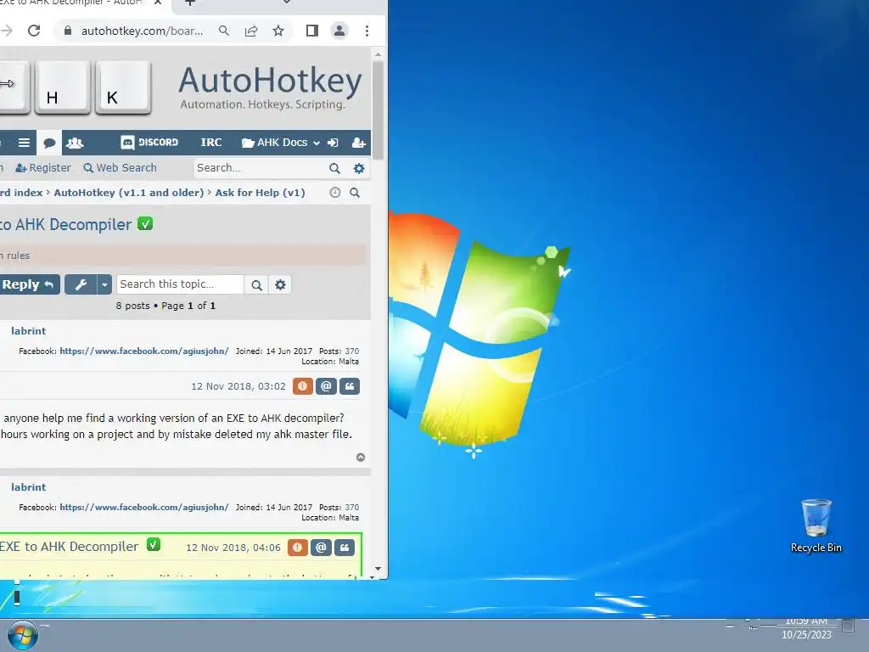Click the register user-plus icon in navbar
This screenshot has width=869, height=652.
point(359,143)
